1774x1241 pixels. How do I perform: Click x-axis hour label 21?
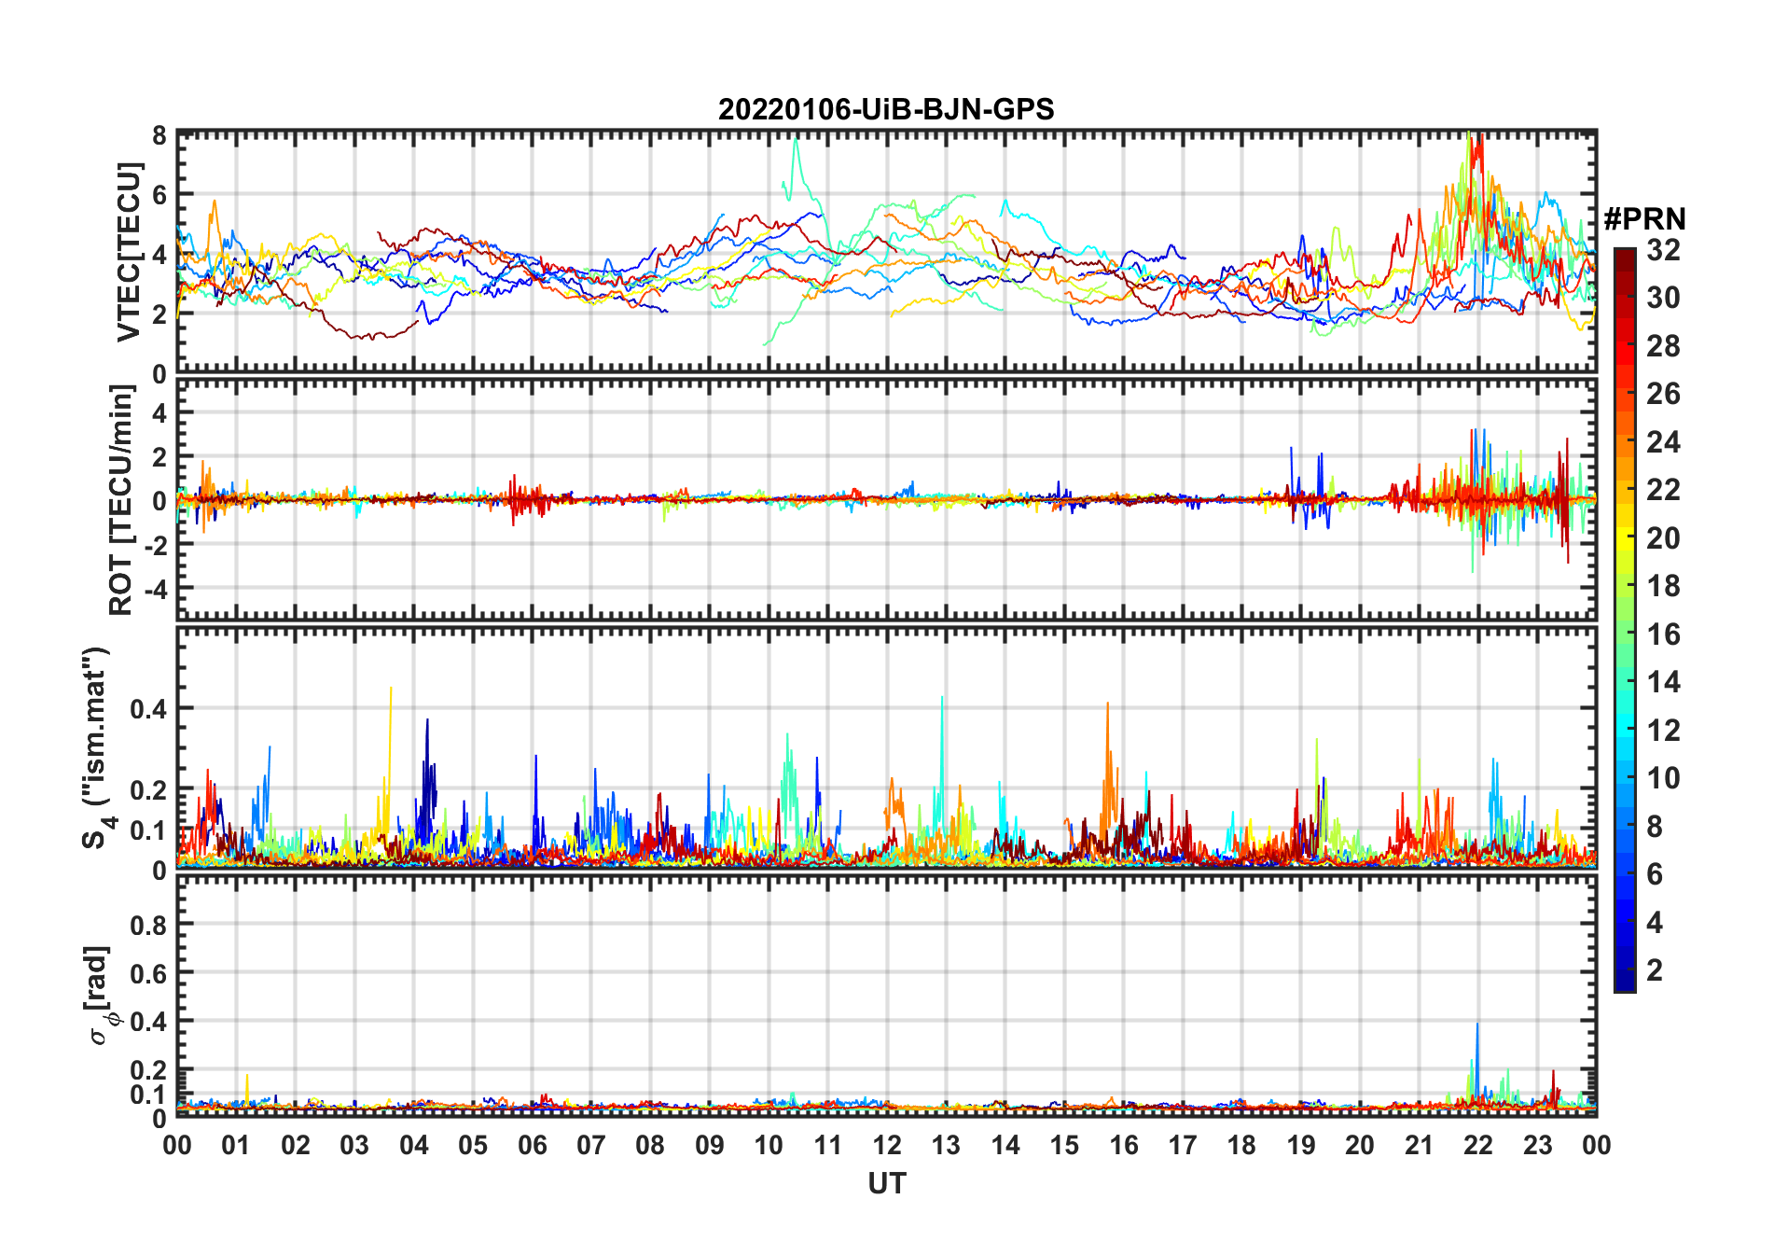(1419, 1145)
